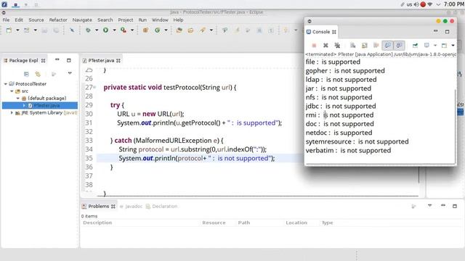Open the Help menu
Viewport: 465px width, 261px height.
178,20
